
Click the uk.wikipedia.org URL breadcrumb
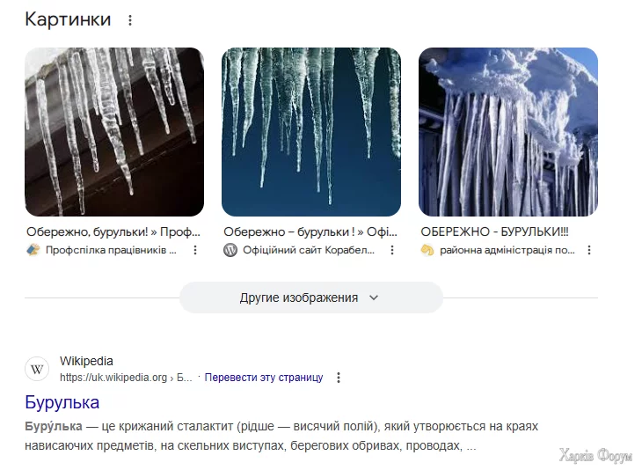click(x=126, y=378)
